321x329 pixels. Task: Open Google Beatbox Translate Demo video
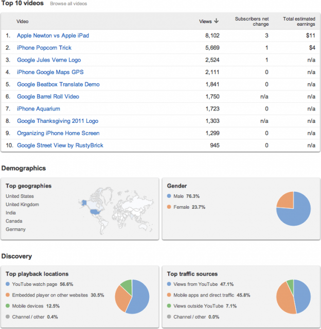58,84
